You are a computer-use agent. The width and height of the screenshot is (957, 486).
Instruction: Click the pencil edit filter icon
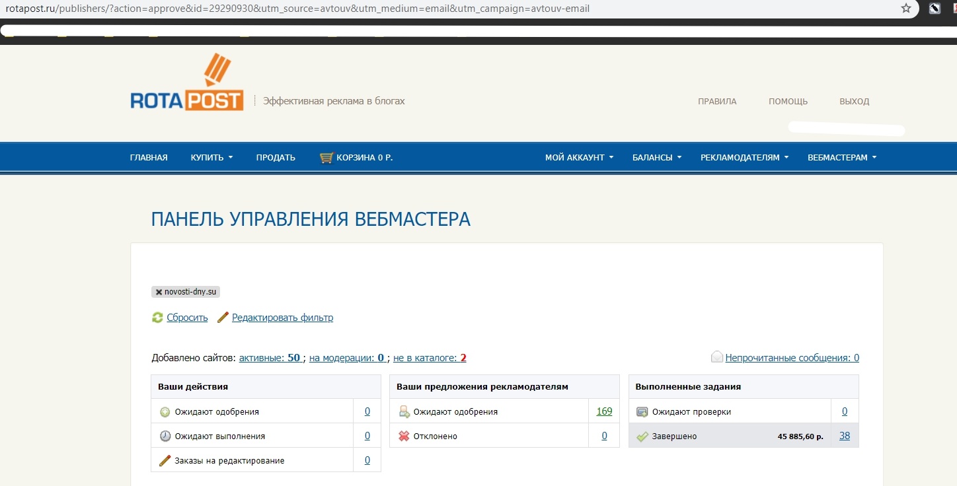(223, 318)
